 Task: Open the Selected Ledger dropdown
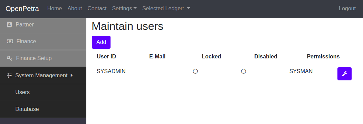tap(166, 9)
